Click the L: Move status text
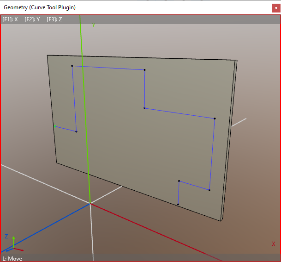The width and height of the screenshot is (281, 262). [x=12, y=259]
